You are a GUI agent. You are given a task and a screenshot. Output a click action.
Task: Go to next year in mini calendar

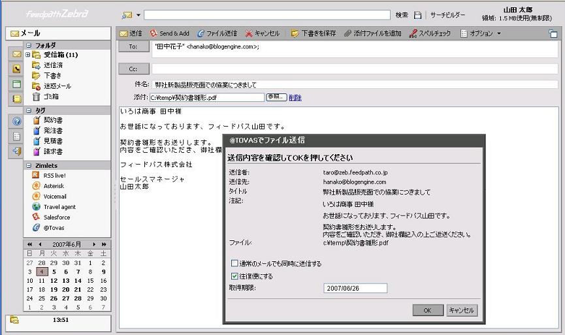coord(104,244)
